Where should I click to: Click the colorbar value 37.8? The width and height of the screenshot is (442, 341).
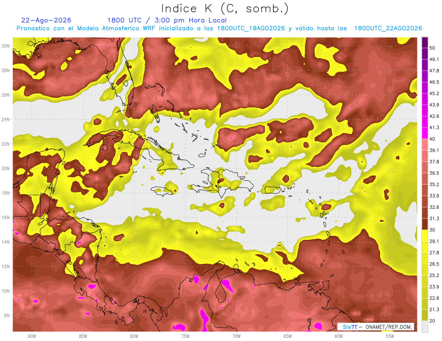(434, 162)
